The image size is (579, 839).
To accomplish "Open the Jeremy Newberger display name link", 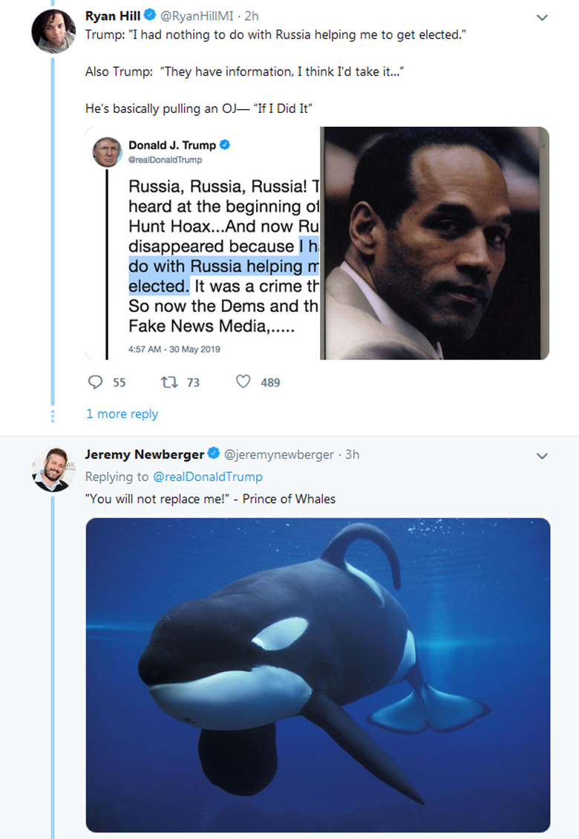I will (x=144, y=454).
